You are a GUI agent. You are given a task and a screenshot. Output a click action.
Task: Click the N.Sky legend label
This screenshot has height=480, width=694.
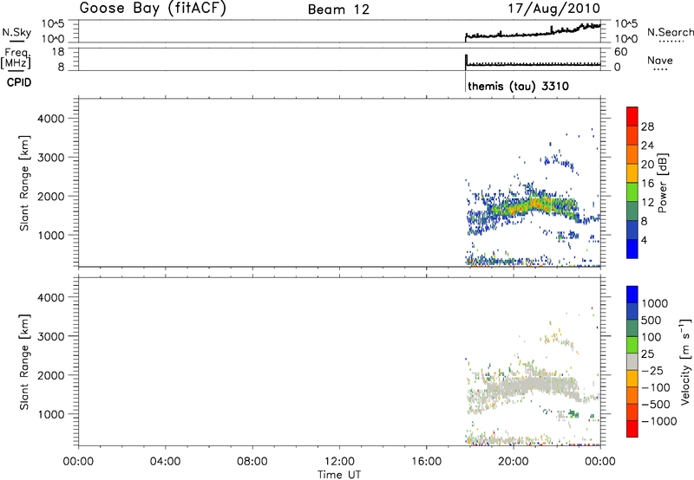(16, 32)
